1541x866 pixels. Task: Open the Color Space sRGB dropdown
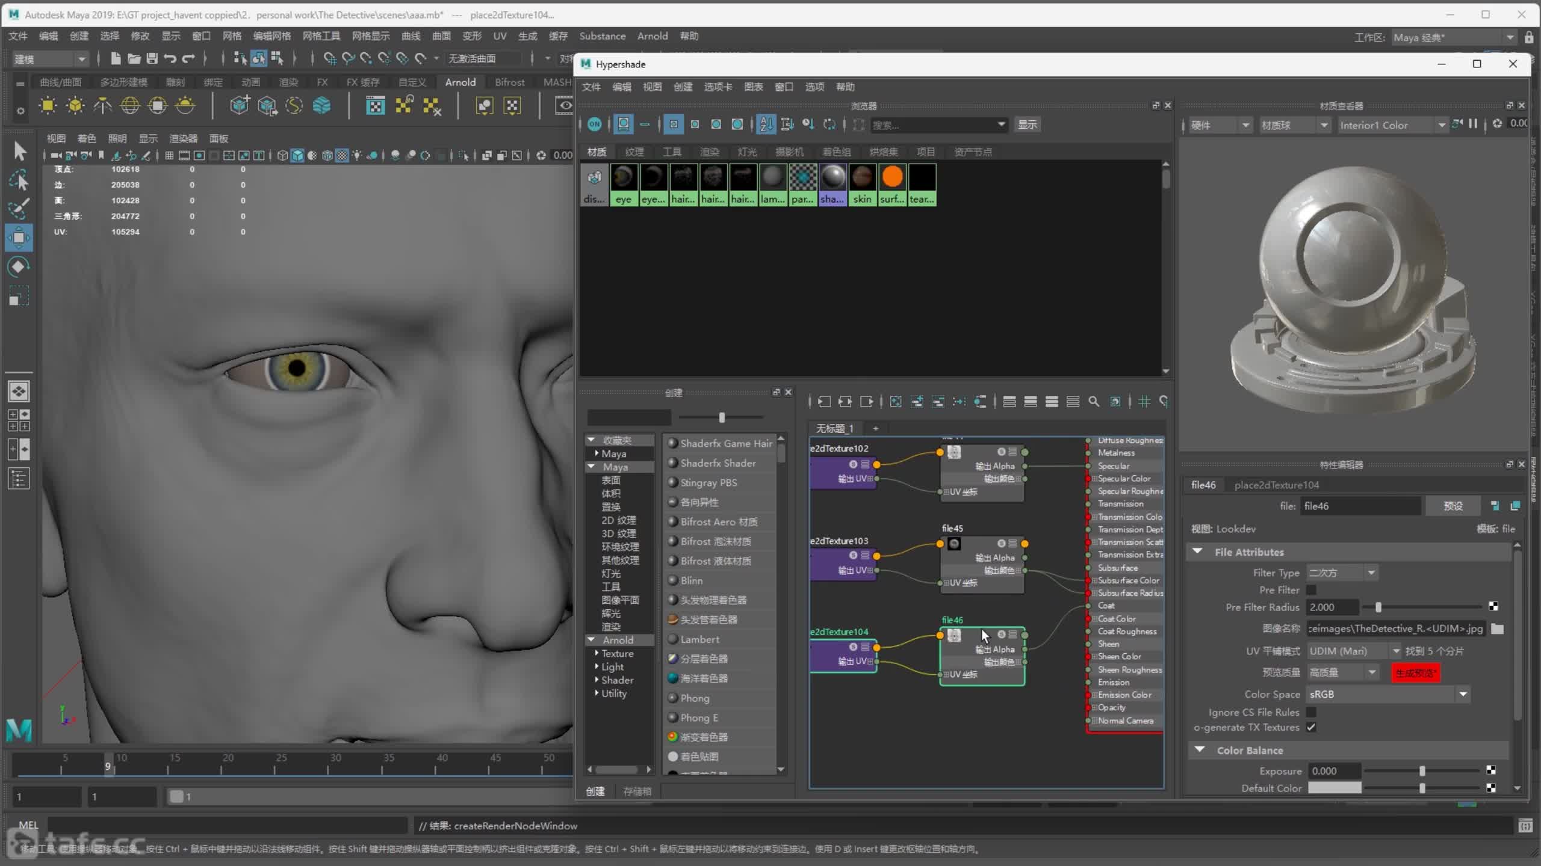(x=1388, y=694)
